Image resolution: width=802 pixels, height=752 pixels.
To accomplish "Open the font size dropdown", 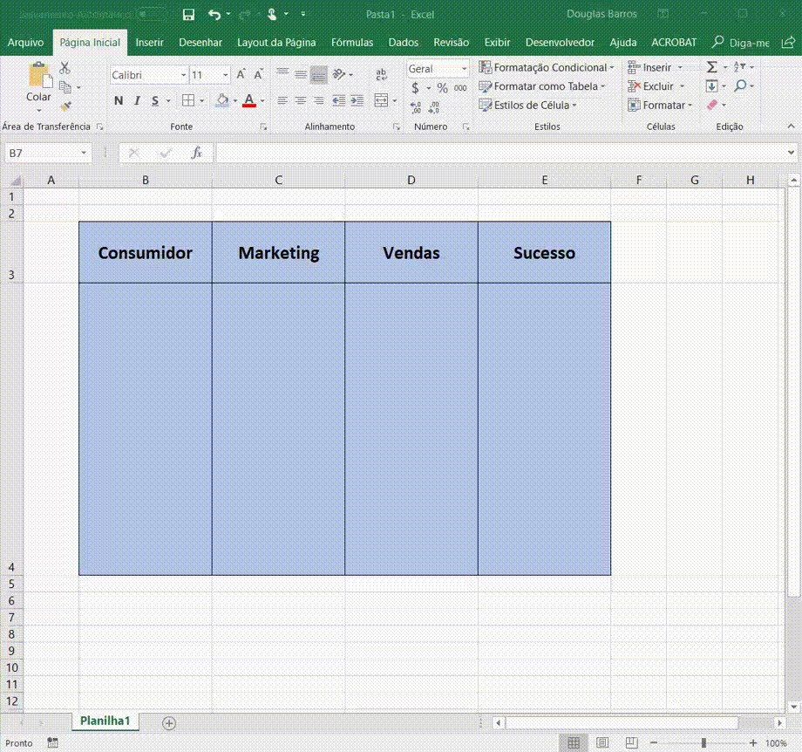I will click(x=225, y=75).
